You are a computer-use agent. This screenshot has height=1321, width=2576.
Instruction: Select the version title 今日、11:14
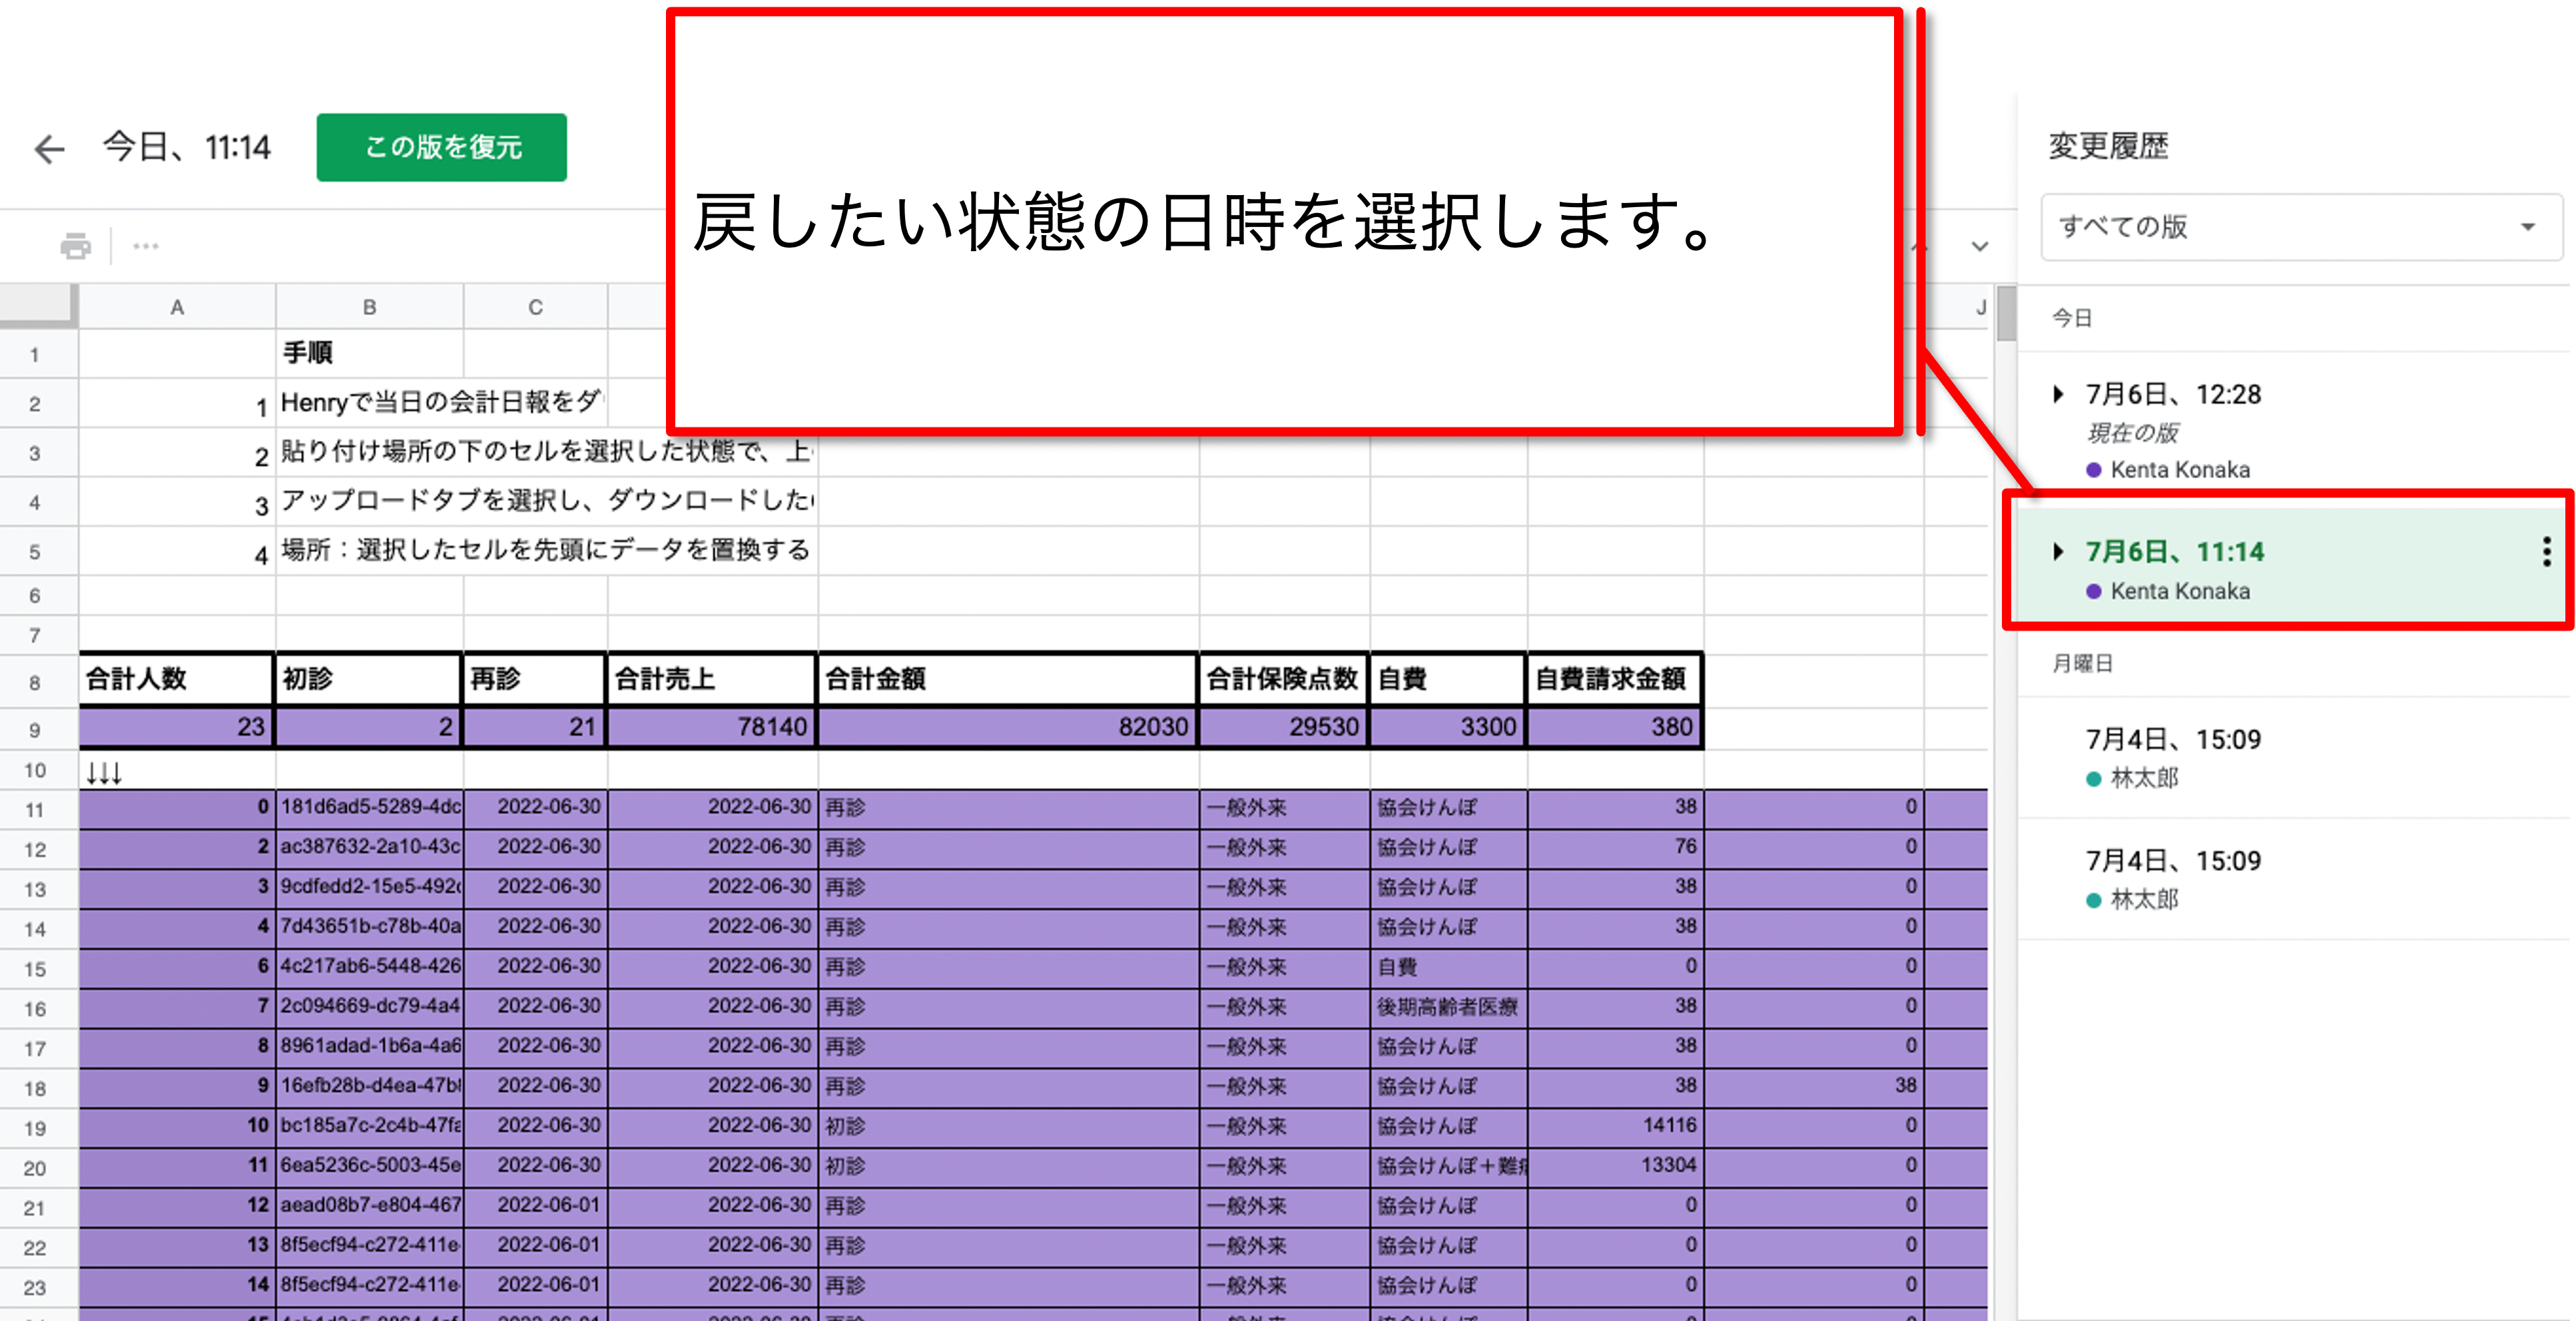pos(187,147)
